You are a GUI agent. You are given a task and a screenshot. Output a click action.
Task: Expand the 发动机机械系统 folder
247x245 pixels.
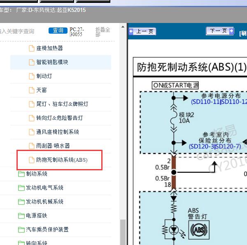pyautogui.click(x=44, y=201)
